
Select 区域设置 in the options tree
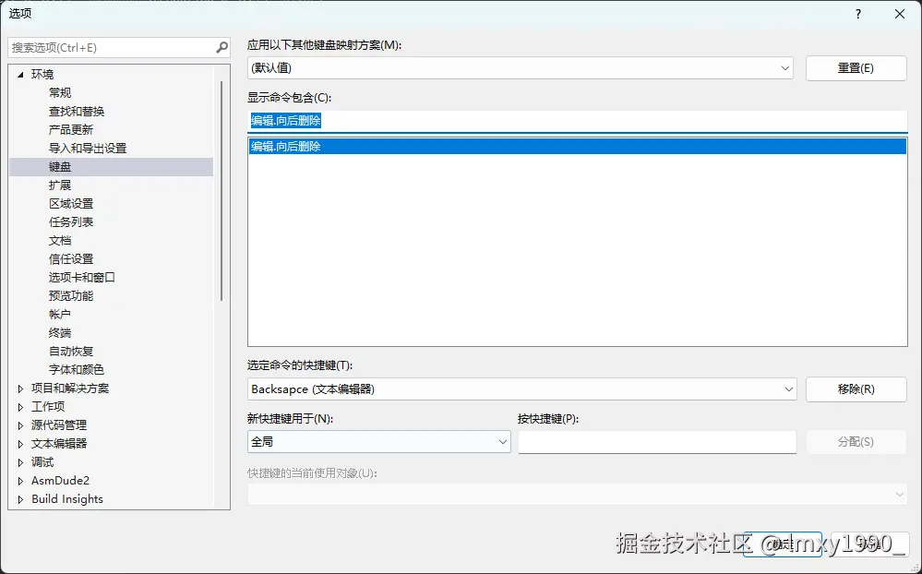click(x=71, y=204)
